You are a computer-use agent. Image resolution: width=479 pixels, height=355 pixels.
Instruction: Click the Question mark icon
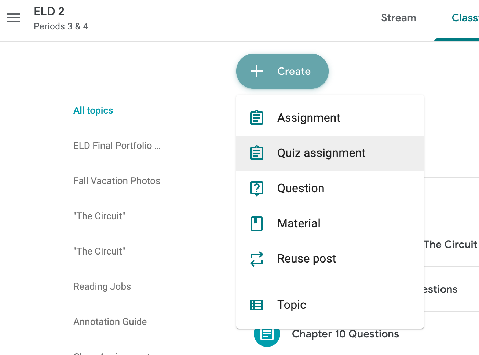click(256, 188)
